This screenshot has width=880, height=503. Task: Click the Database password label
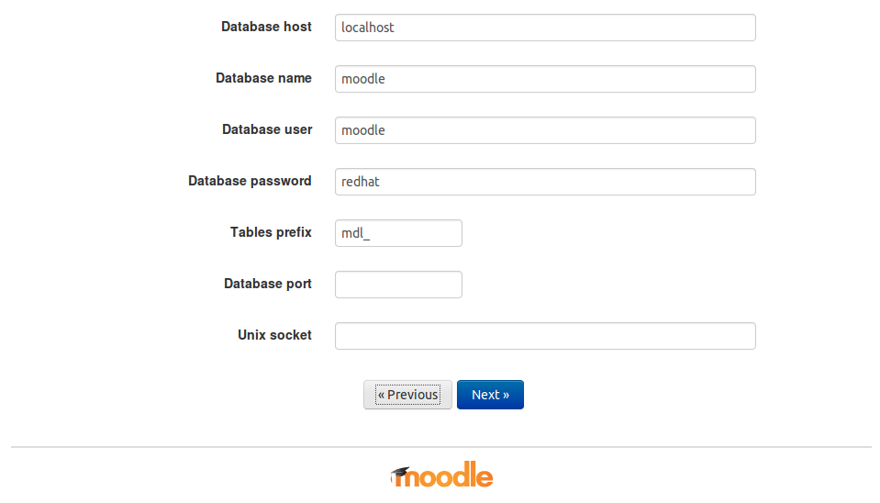[x=250, y=181]
